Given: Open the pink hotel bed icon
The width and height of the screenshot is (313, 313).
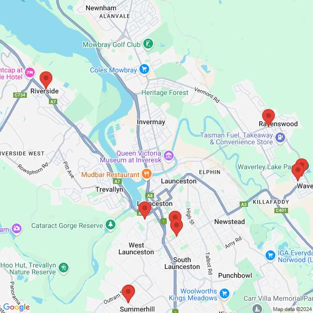Looking at the screenshot, I should click(30, 72).
